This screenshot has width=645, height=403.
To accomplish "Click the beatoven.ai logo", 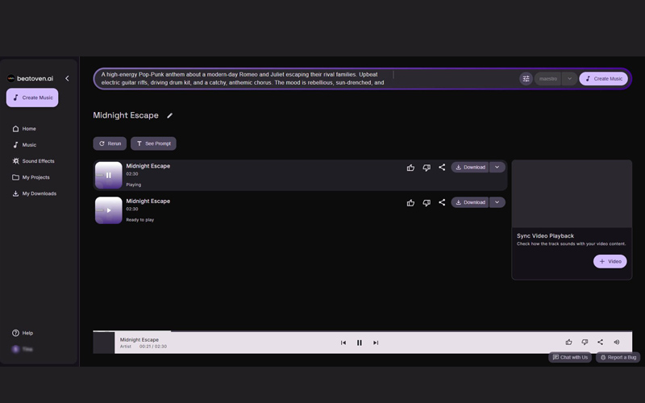I will click(31, 78).
